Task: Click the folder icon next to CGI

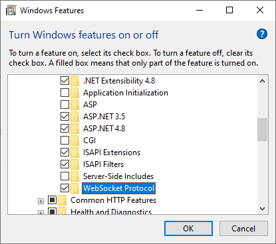Action: pyautogui.click(x=75, y=141)
